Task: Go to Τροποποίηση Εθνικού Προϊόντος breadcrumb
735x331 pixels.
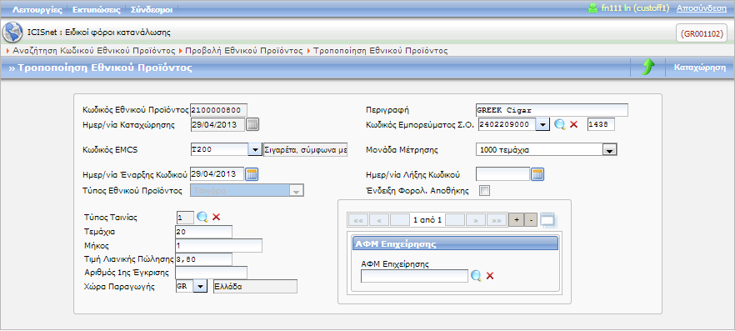Action: click(381, 50)
